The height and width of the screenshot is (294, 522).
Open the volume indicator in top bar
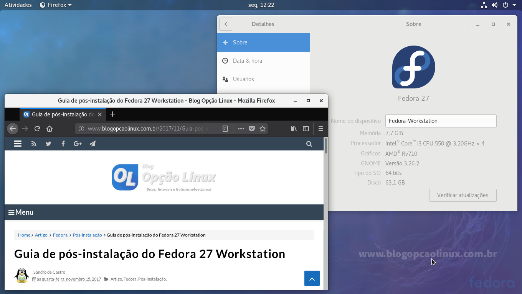(x=494, y=5)
